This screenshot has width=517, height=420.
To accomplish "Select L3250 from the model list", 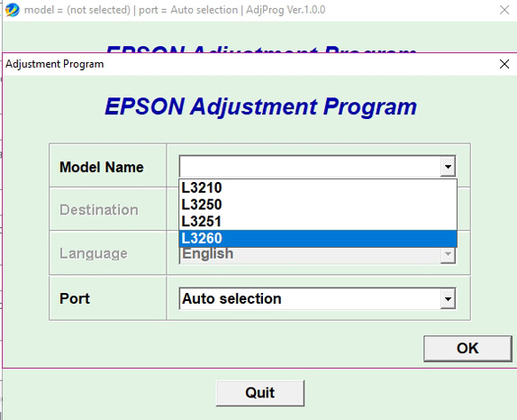I will (318, 205).
